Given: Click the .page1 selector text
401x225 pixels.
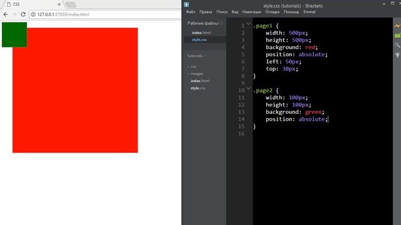Looking at the screenshot, I should 263,26.
